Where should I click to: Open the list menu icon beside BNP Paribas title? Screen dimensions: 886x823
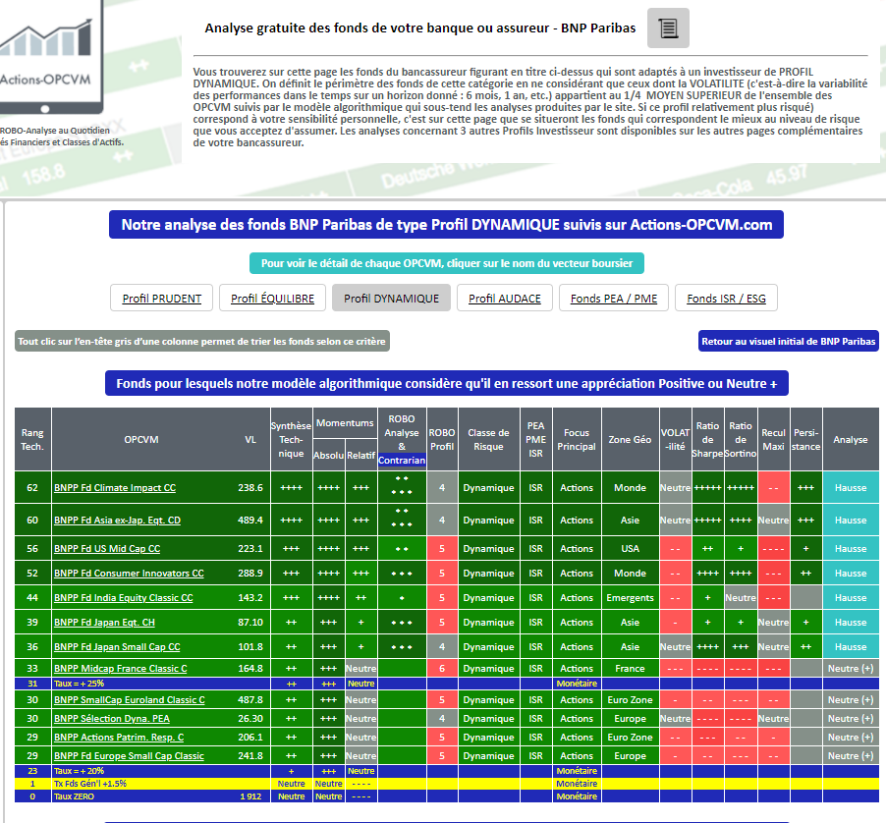[668, 27]
